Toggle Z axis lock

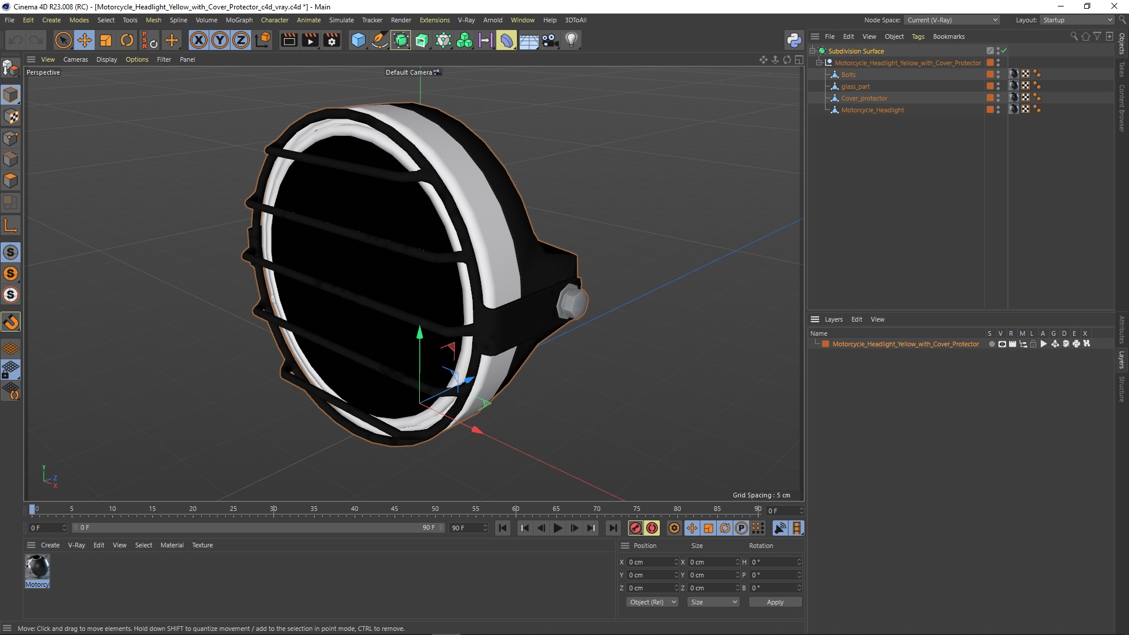pyautogui.click(x=241, y=40)
